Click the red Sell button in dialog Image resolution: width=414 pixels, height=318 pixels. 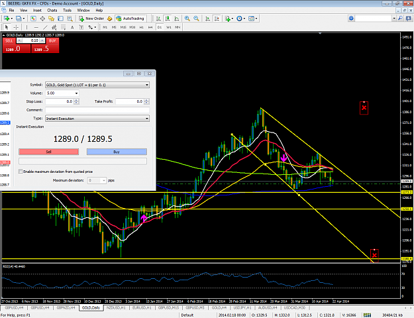point(48,152)
